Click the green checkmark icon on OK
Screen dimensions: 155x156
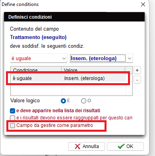[121, 146]
